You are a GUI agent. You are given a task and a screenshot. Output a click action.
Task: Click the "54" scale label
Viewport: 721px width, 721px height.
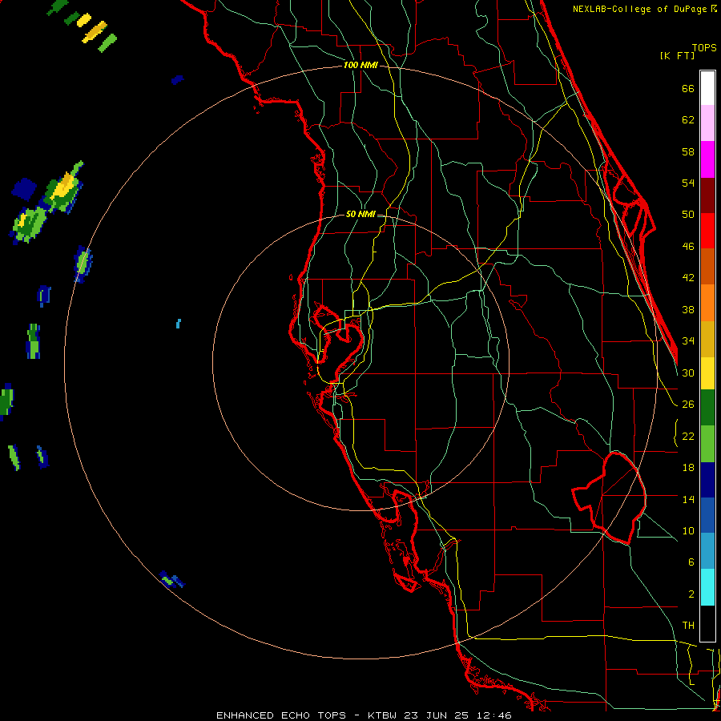tap(688, 183)
